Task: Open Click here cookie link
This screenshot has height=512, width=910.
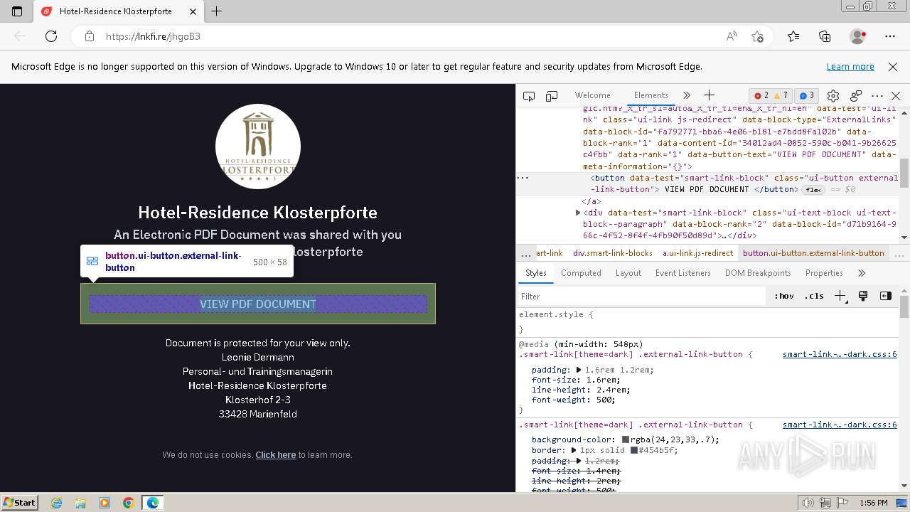Action: 276,455
